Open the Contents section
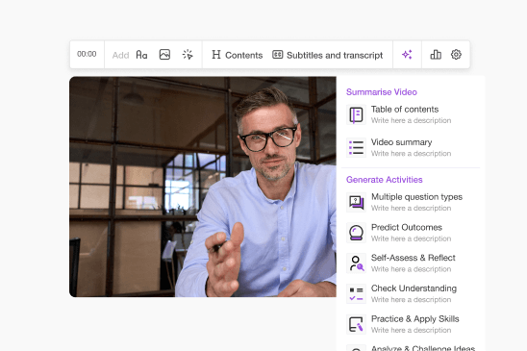 [x=238, y=55]
